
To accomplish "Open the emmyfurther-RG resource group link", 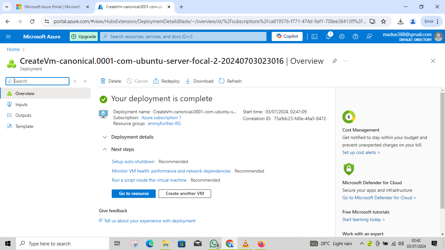I will coord(164,123).
